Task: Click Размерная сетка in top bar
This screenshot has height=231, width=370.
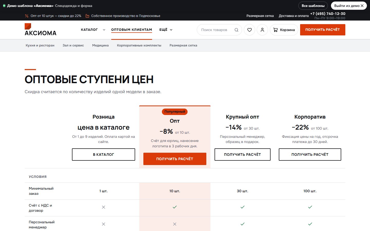Action: coord(260,16)
